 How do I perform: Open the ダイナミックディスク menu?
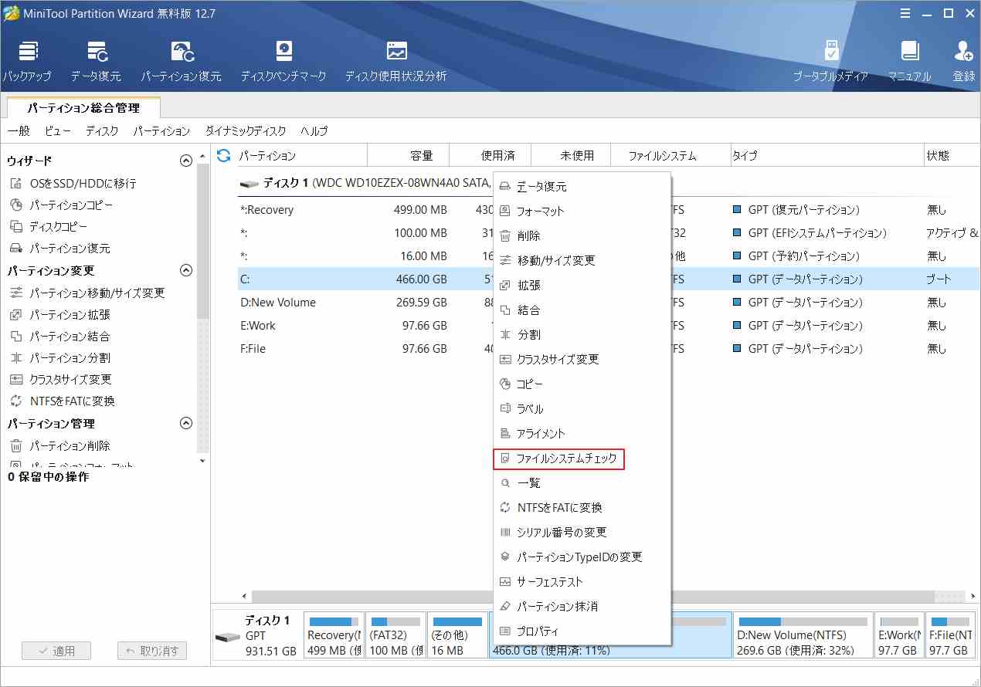[245, 131]
